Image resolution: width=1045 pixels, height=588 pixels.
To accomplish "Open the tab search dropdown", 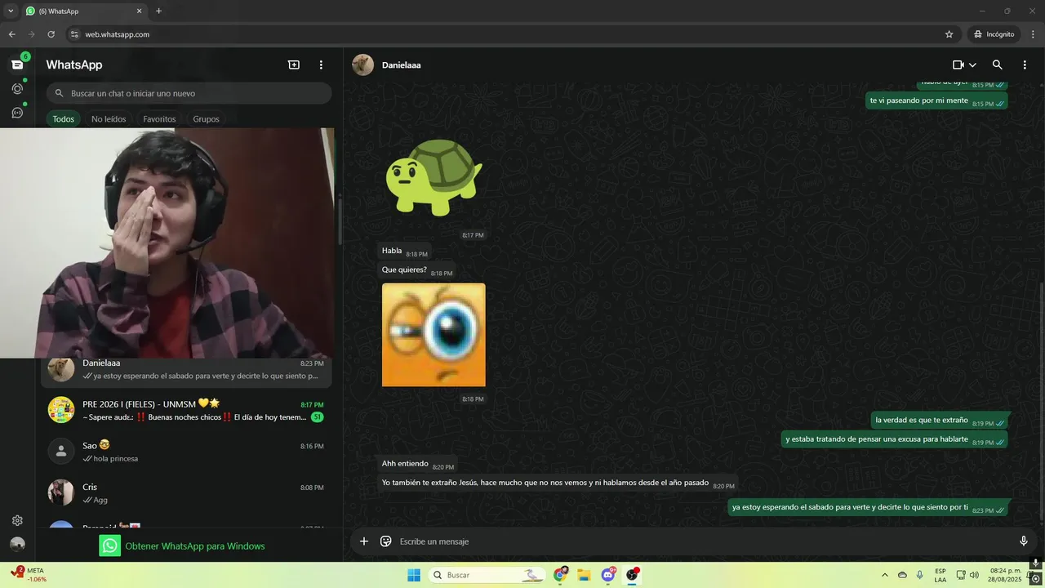I will (x=11, y=11).
